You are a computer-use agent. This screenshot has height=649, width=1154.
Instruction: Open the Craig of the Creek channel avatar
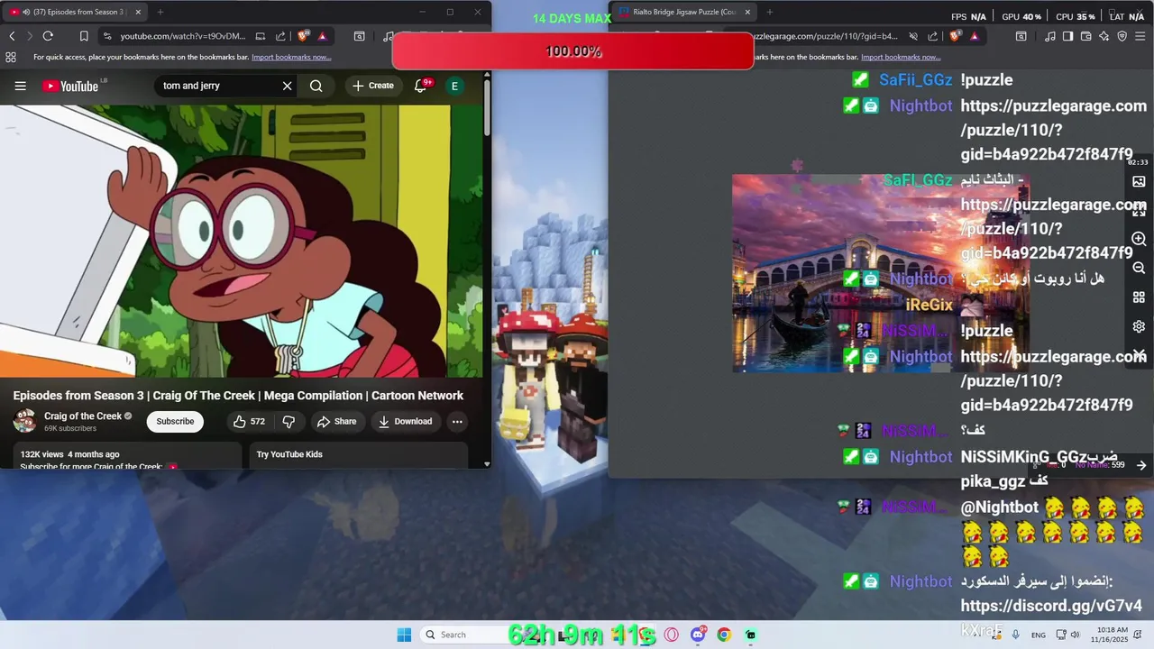click(x=25, y=421)
